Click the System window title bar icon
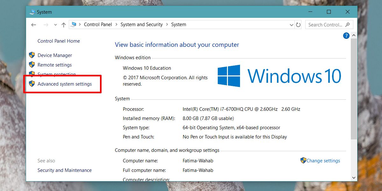 coord(32,12)
